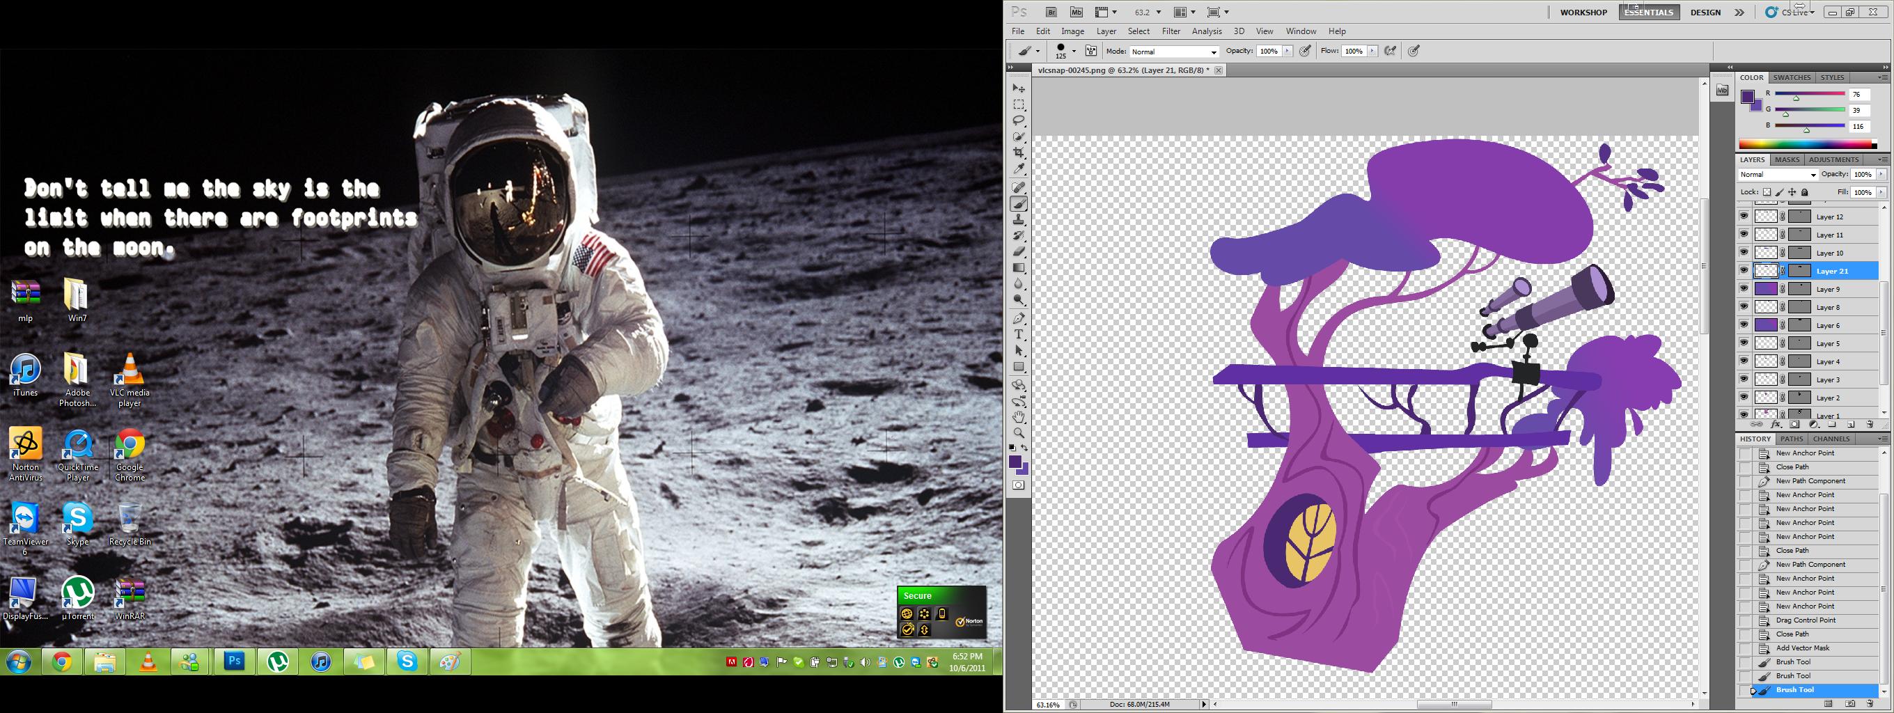This screenshot has width=1894, height=713.
Task: Open the Image menu
Action: pos(1073,31)
